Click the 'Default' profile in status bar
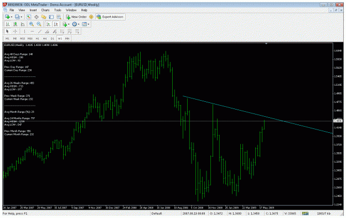 point(157,214)
